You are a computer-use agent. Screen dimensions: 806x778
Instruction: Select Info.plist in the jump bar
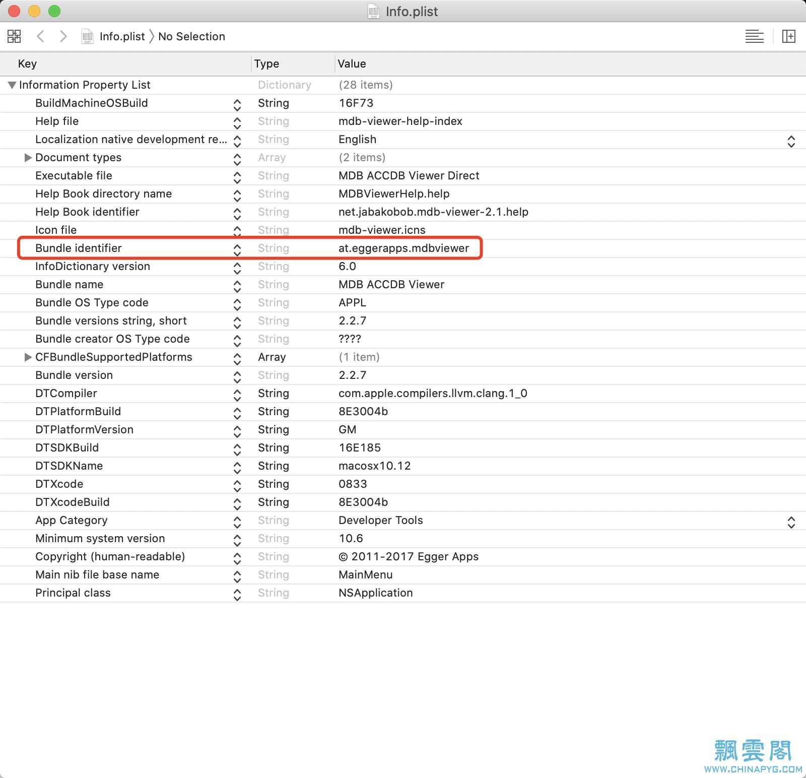point(122,36)
